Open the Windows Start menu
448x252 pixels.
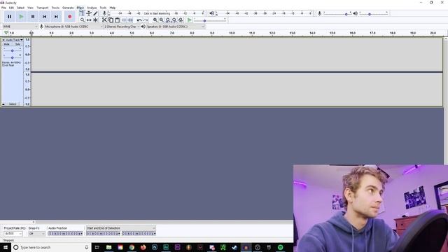pos(6,247)
